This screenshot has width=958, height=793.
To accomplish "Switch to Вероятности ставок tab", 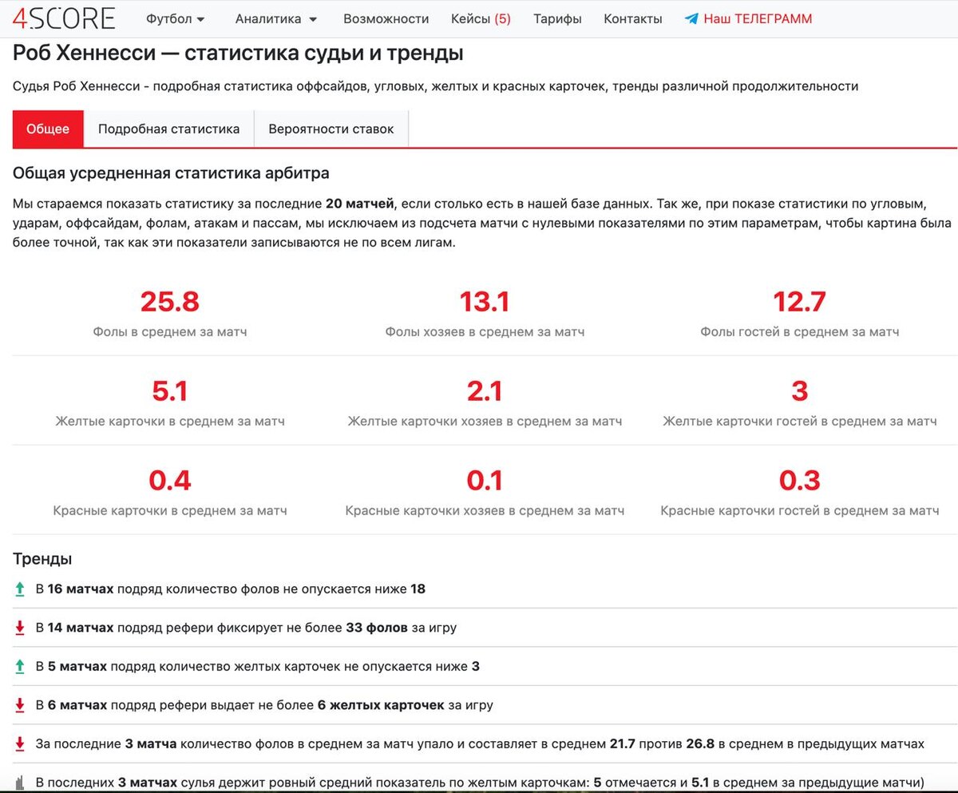I will 331,129.
